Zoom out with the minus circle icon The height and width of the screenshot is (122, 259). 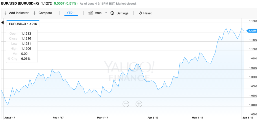tap(126, 104)
